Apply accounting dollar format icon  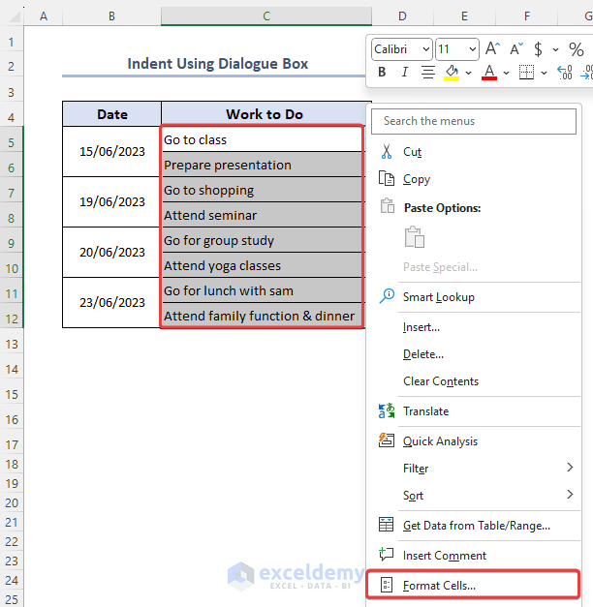point(538,49)
